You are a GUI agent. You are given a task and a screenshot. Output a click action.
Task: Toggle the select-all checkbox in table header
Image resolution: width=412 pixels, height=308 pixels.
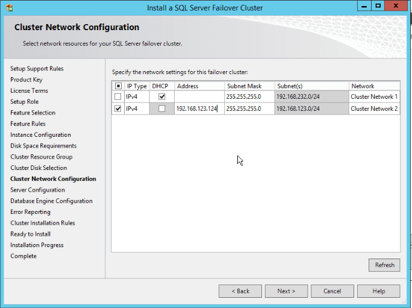point(118,86)
